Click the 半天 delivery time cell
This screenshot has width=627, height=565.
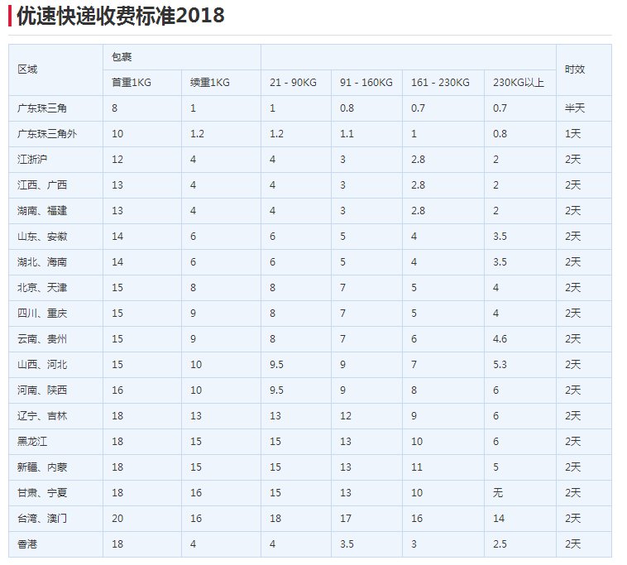pos(574,108)
